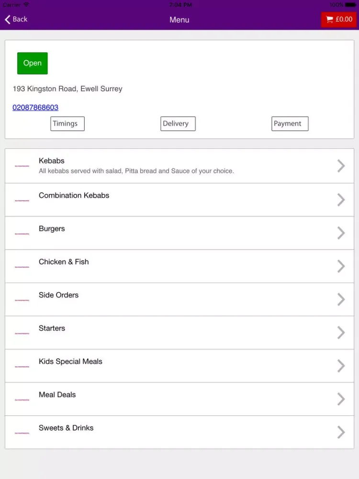Expand the Kebabs category chevron

(341, 166)
